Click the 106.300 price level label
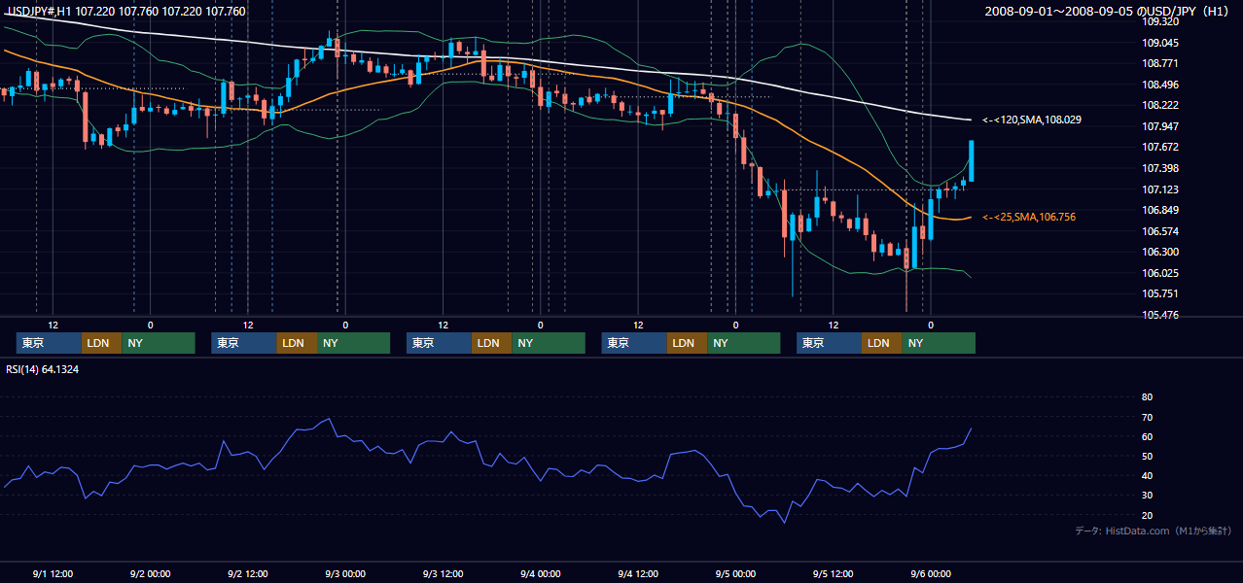Image resolution: width=1243 pixels, height=583 pixels. pyautogui.click(x=1160, y=252)
